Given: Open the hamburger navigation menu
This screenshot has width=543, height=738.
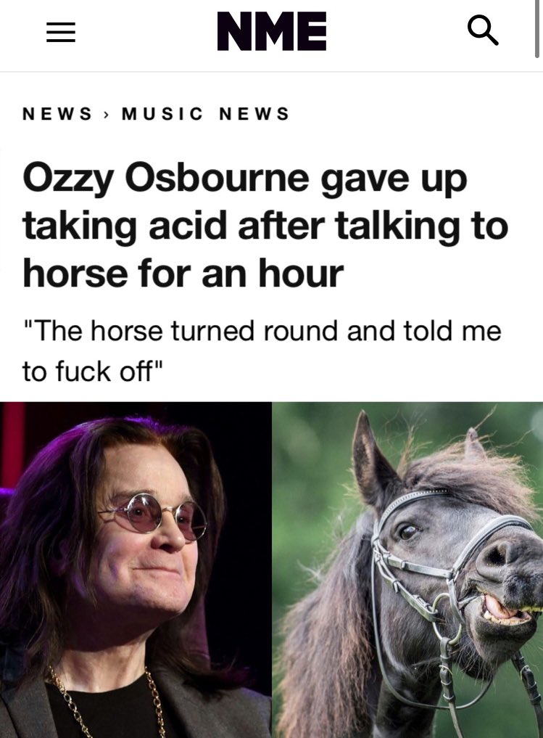Looking at the screenshot, I should pyautogui.click(x=61, y=33).
